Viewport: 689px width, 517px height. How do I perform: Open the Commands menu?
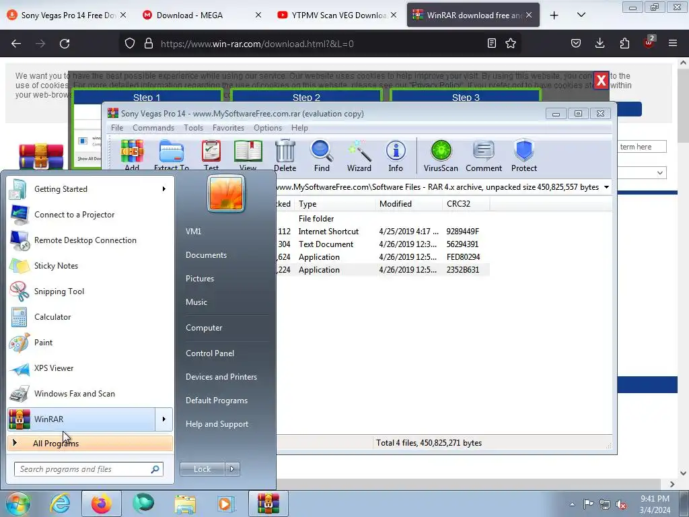[x=153, y=128]
